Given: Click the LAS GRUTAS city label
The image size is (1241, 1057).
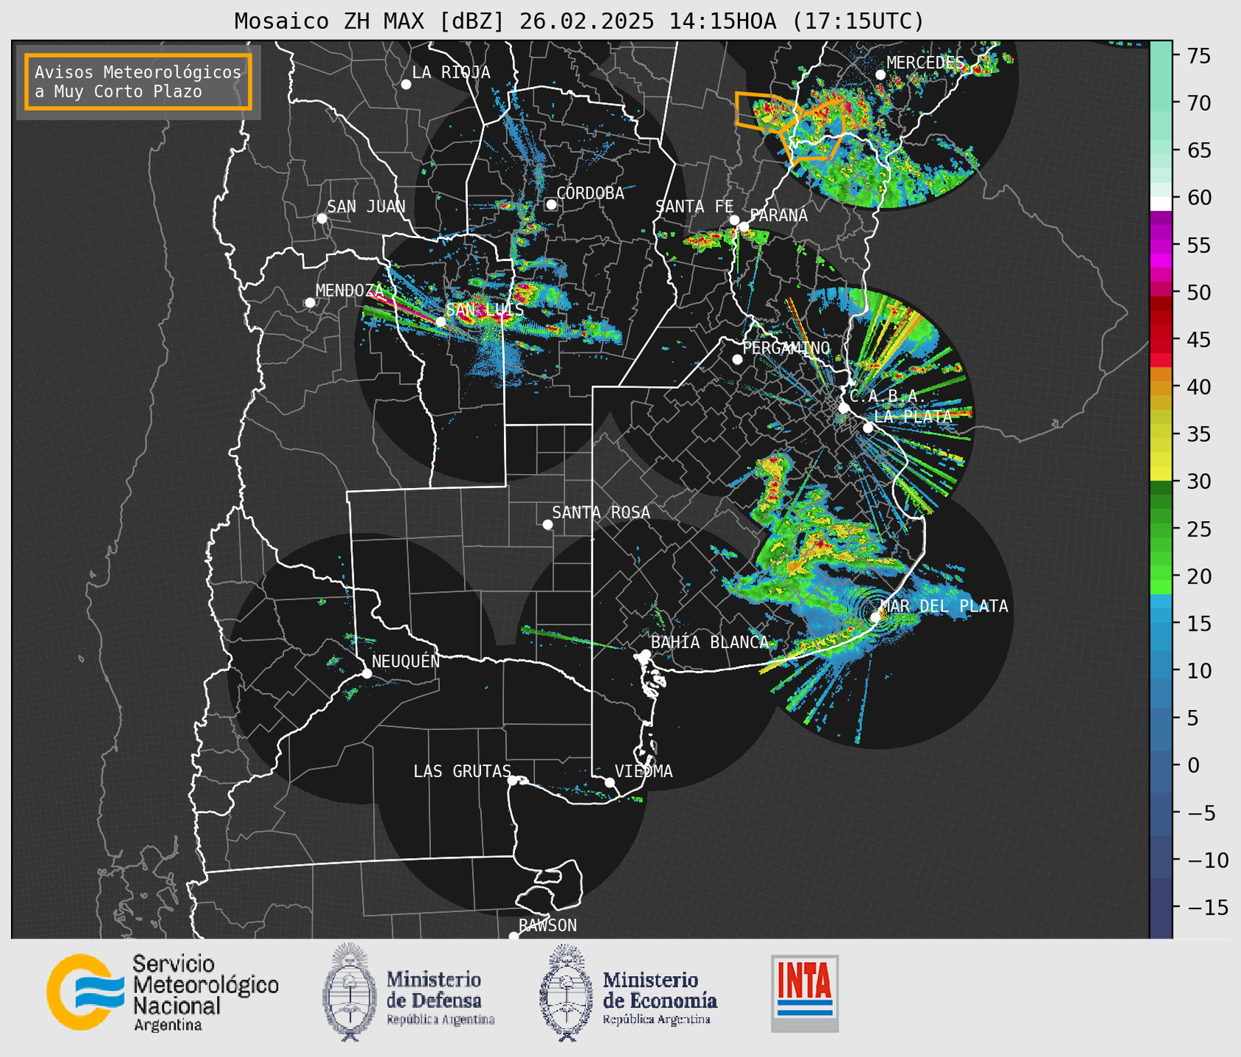Looking at the screenshot, I should tap(462, 772).
